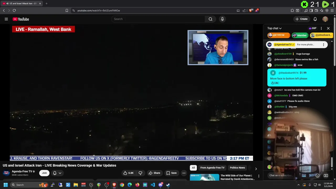
Task: Open chat options three-dot menu
Action: (321, 28)
